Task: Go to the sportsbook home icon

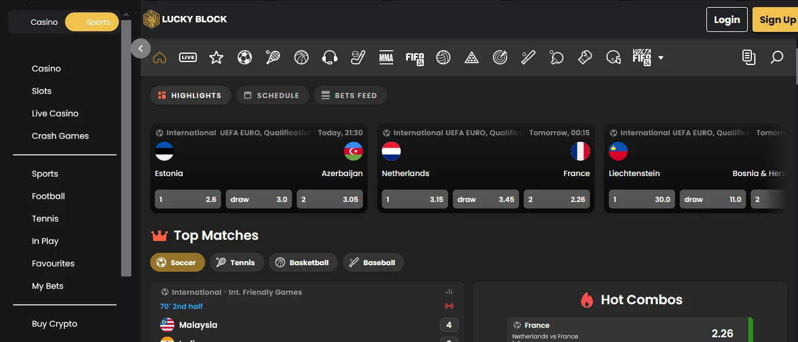Action: (160, 57)
